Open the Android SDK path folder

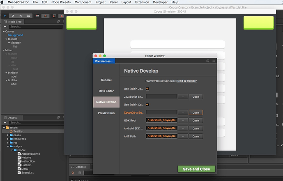click(x=196, y=128)
